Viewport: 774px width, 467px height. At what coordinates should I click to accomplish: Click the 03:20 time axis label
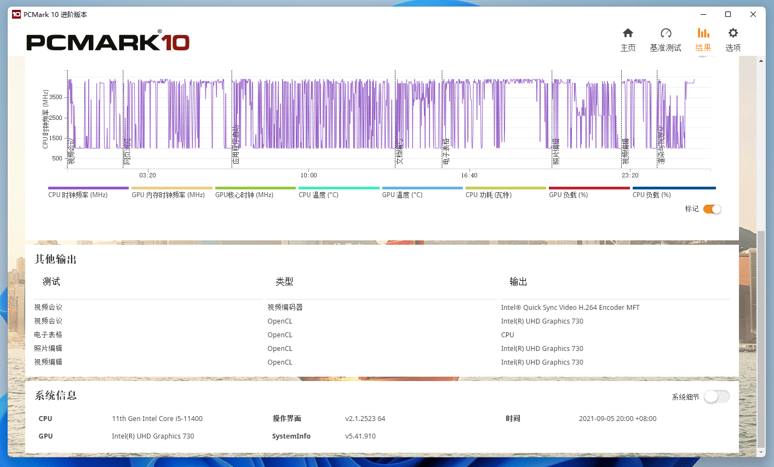pos(147,176)
